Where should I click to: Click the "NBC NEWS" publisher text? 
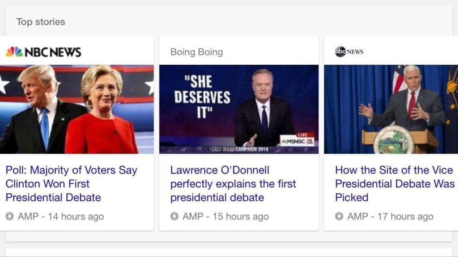coord(53,52)
